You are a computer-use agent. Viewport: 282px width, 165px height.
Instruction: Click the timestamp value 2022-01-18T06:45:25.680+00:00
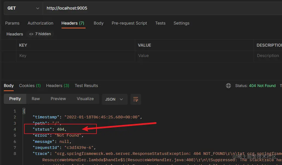(102, 117)
